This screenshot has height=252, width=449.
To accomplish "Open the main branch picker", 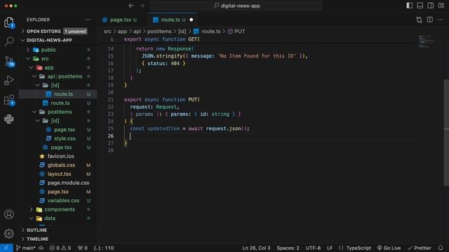I will 26,248.
